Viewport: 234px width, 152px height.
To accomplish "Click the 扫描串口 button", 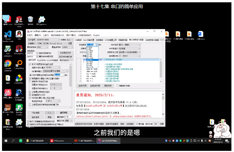I will 32,44.
